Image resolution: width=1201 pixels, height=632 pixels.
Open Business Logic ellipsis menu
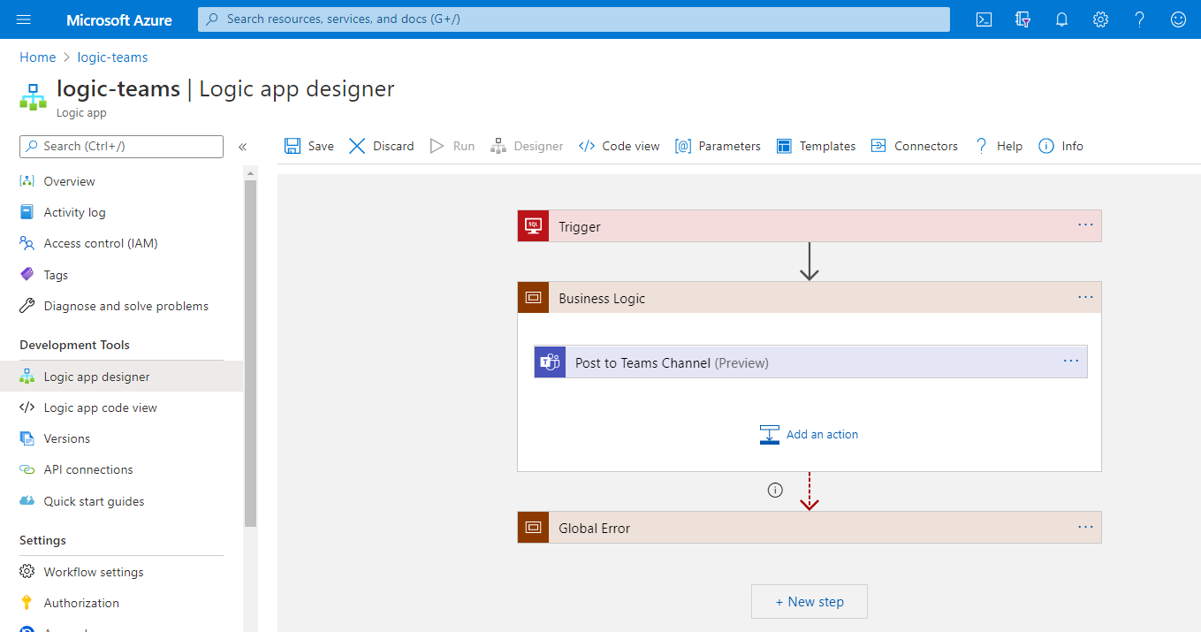click(x=1085, y=298)
